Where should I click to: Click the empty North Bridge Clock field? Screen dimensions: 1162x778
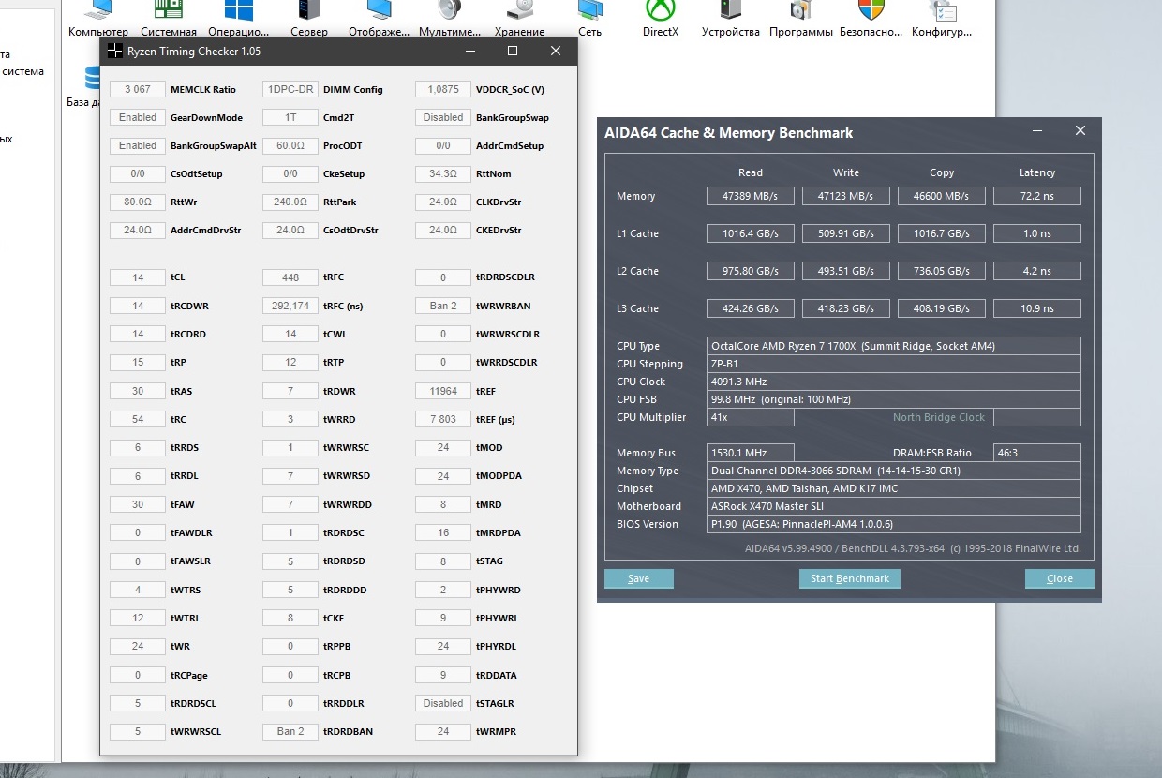pyautogui.click(x=1037, y=417)
